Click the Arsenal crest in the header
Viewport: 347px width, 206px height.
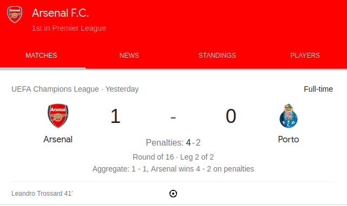click(15, 15)
